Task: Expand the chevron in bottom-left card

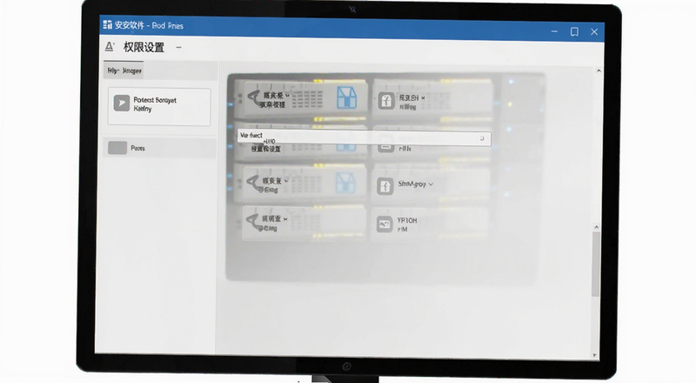Action: tap(285, 219)
